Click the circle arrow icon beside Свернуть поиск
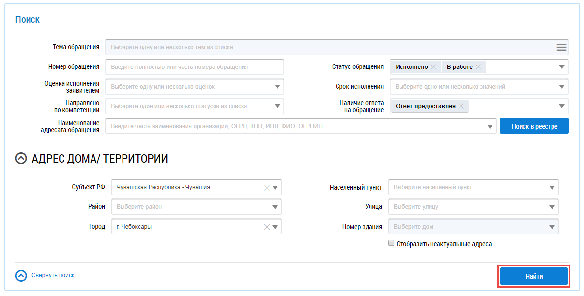This screenshot has width=584, height=296. pos(21,275)
